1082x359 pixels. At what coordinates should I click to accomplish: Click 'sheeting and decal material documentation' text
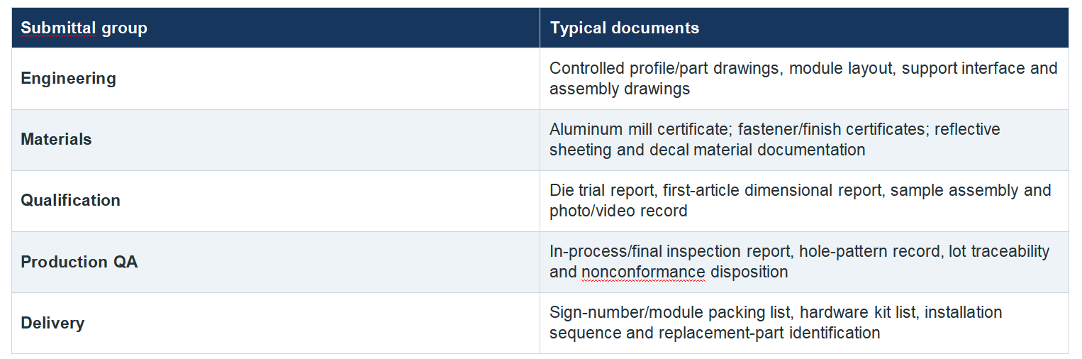707,150
